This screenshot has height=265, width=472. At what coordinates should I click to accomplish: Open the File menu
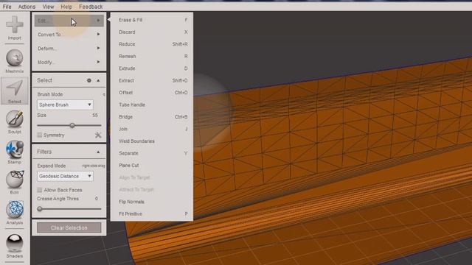coord(7,7)
